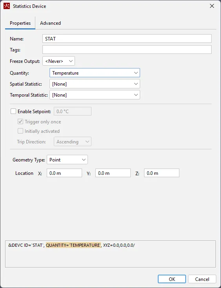Close the Statistics Device dialog

(212, 6)
